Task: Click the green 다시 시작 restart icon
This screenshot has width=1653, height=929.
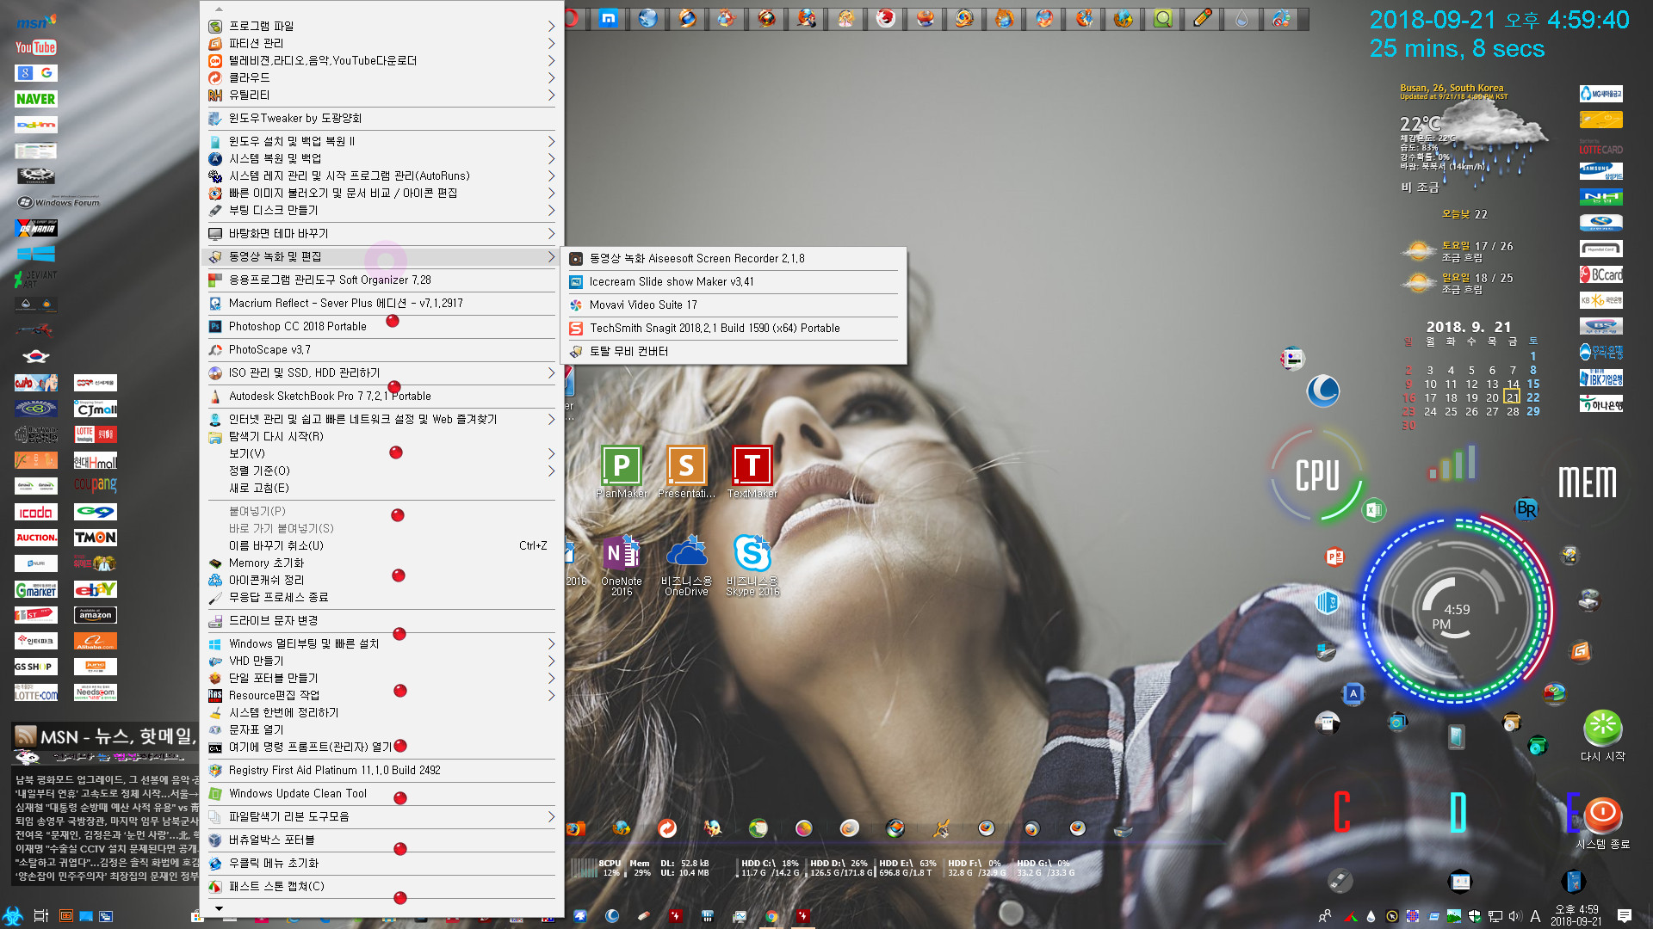Action: (x=1602, y=735)
